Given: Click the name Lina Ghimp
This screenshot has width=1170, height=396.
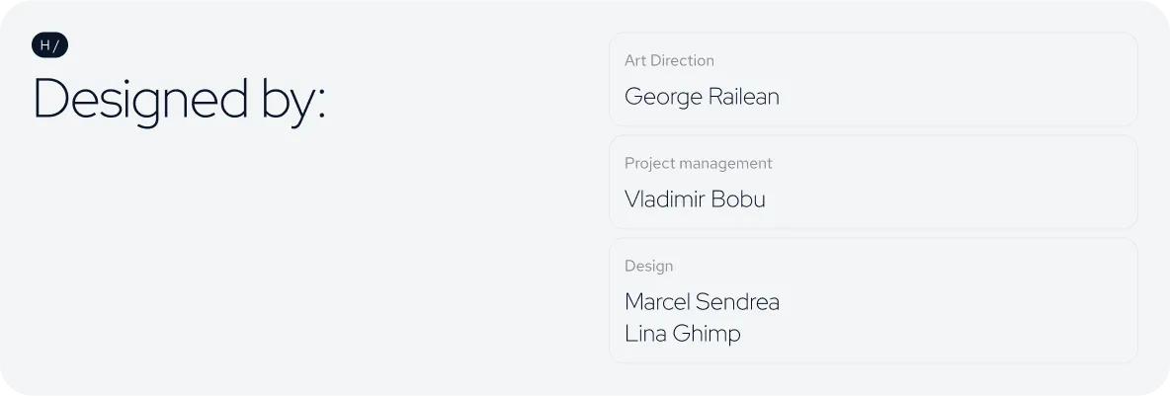Looking at the screenshot, I should pyautogui.click(x=683, y=334).
